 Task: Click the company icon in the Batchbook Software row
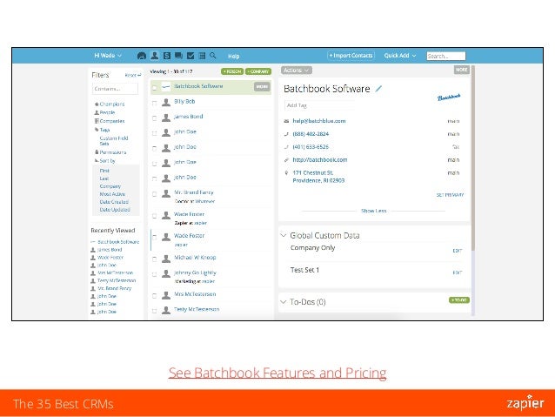coord(166,87)
